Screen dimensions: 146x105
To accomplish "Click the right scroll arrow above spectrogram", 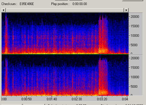I will (126, 10).
